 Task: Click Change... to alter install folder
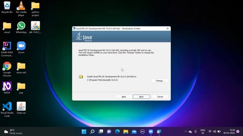(160, 80)
